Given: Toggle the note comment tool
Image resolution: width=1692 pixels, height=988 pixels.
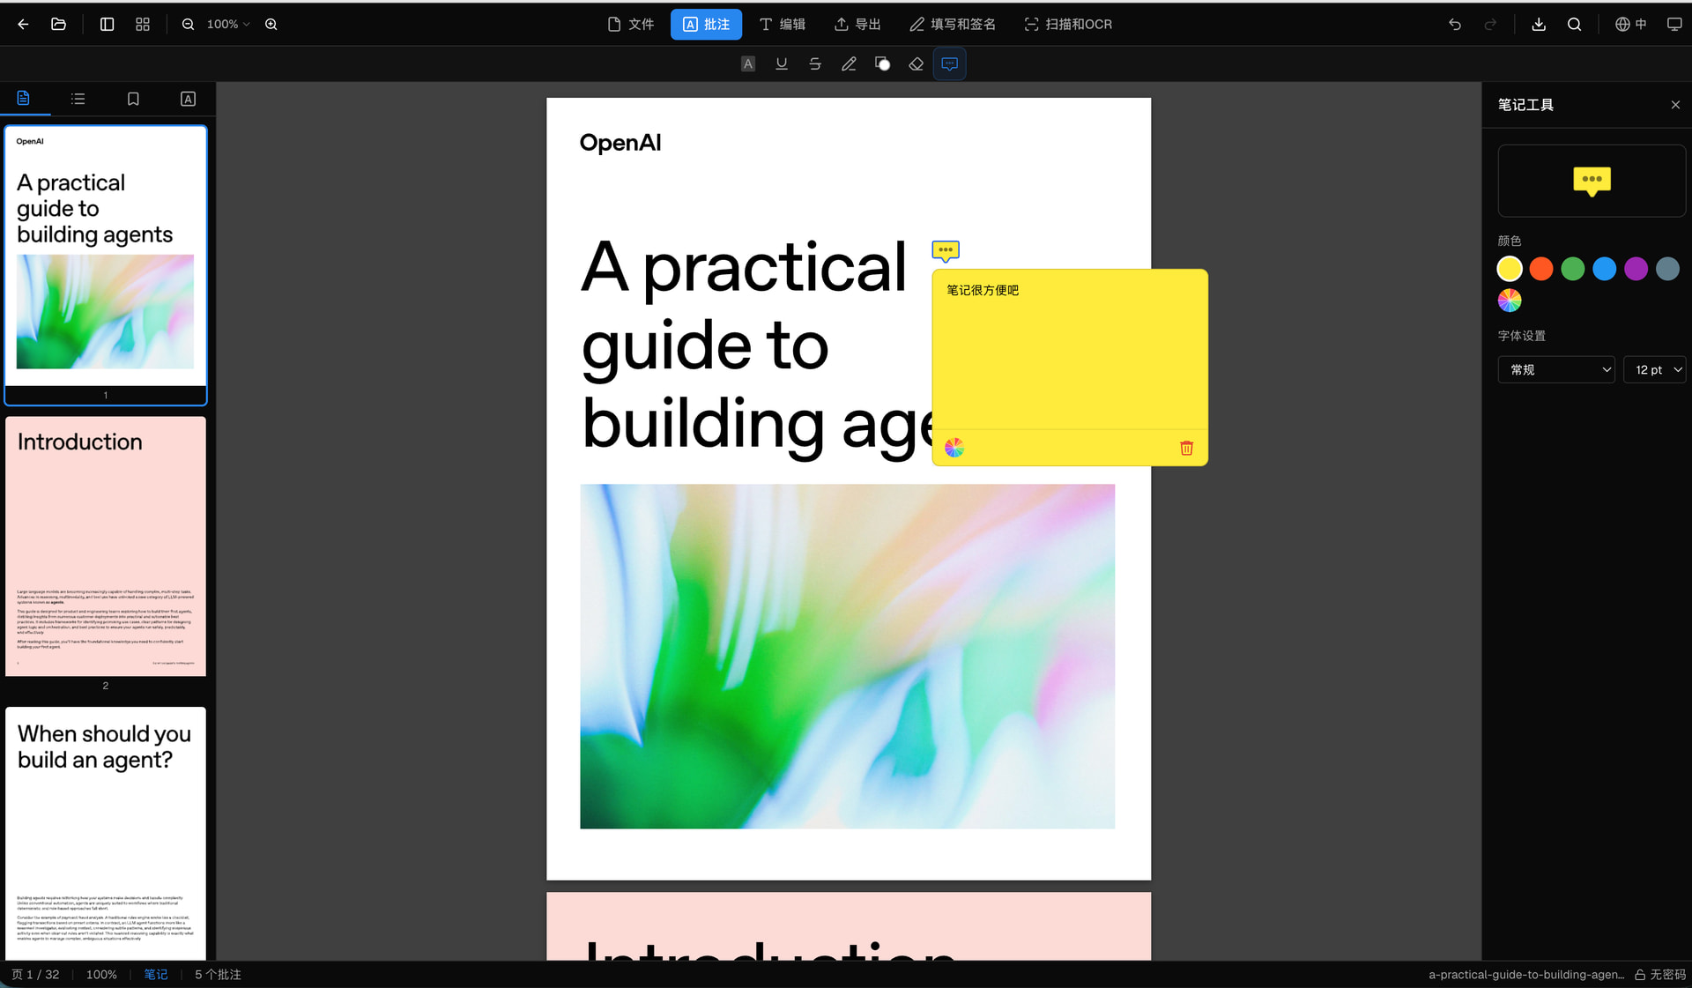Looking at the screenshot, I should 950,63.
